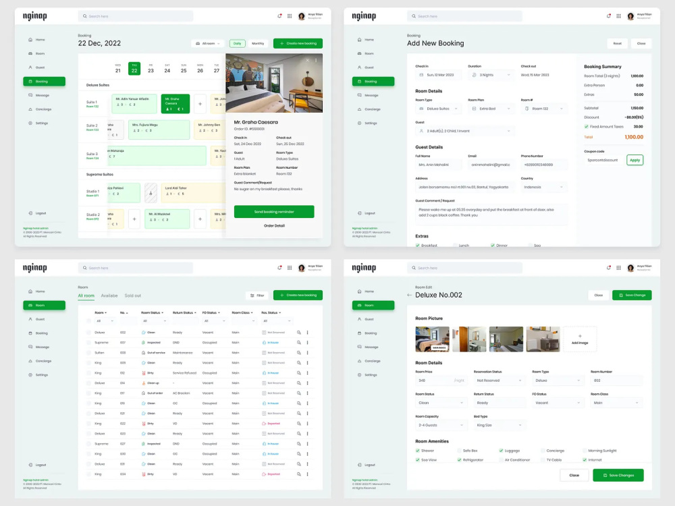Viewport: 675px width, 506px height.
Task: Click user avatar in Add New Booking panel header
Action: (630, 16)
